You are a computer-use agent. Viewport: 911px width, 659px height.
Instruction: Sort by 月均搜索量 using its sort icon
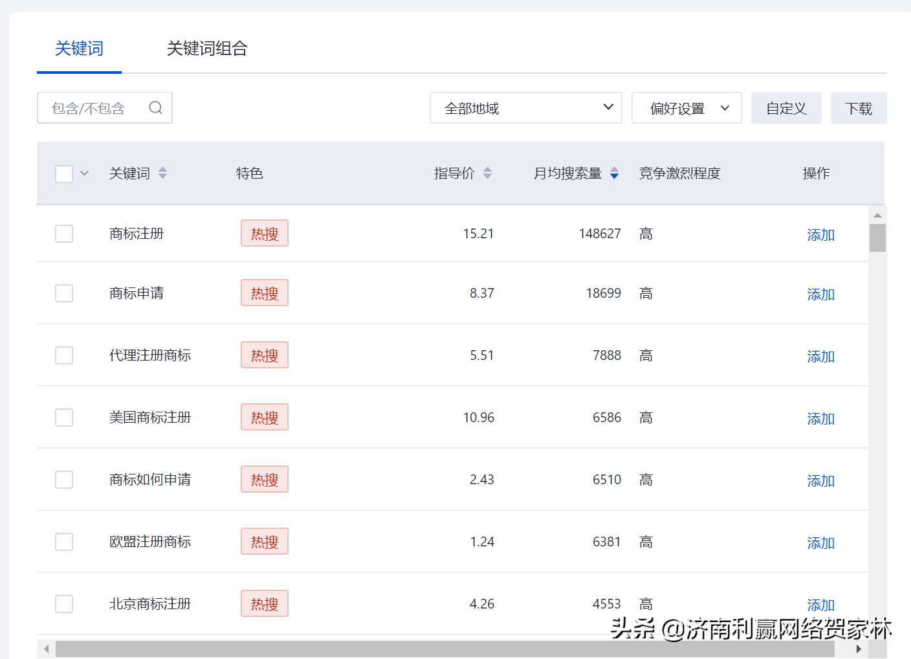click(613, 173)
